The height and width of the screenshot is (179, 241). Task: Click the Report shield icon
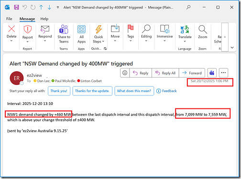pos(27,29)
